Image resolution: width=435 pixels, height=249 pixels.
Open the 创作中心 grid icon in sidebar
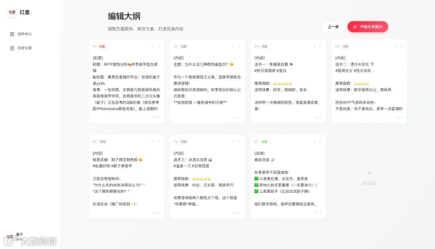click(x=12, y=34)
